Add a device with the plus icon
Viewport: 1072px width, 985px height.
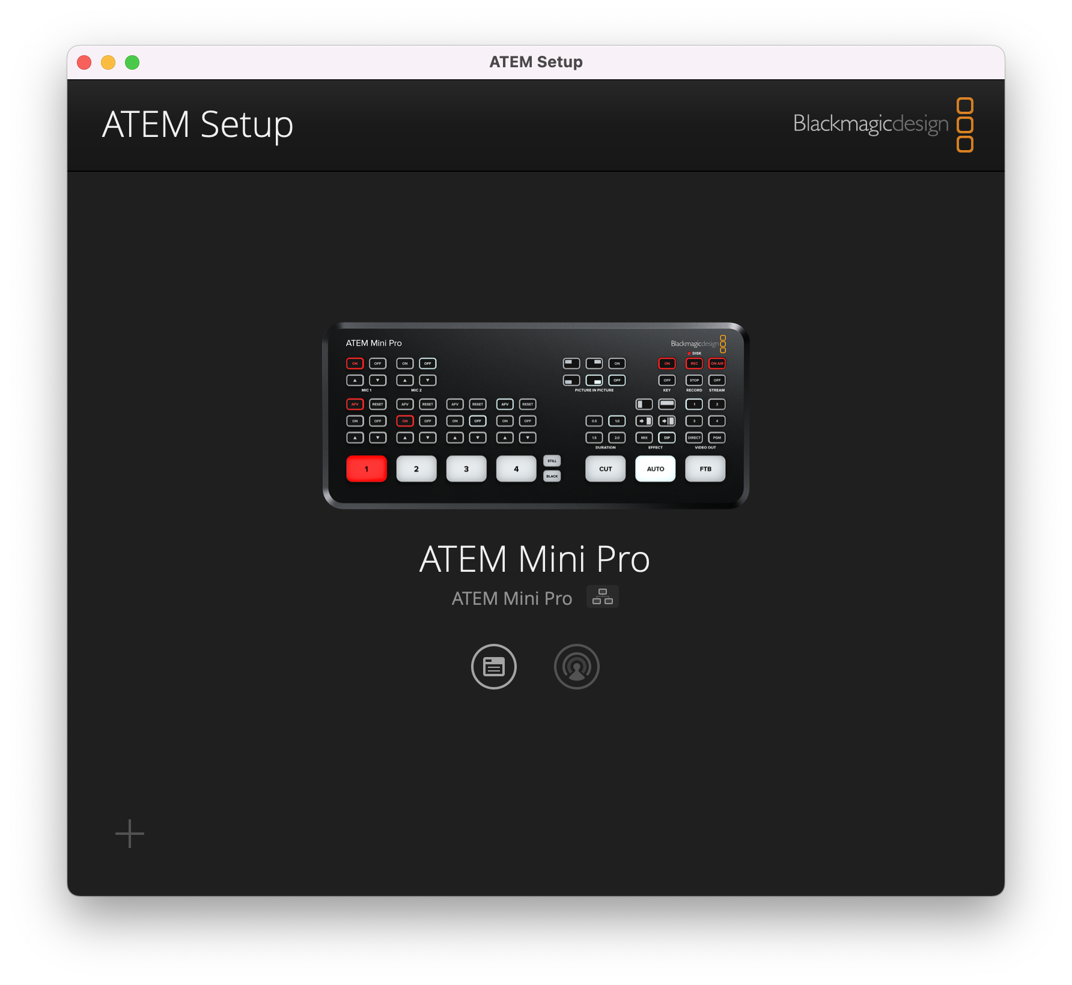130,834
